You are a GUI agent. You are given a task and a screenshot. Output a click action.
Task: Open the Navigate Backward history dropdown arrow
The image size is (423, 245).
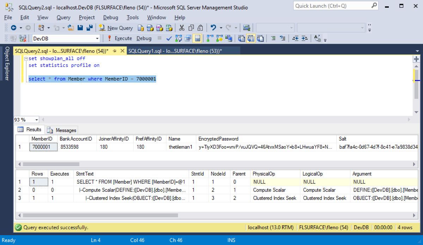(21, 28)
